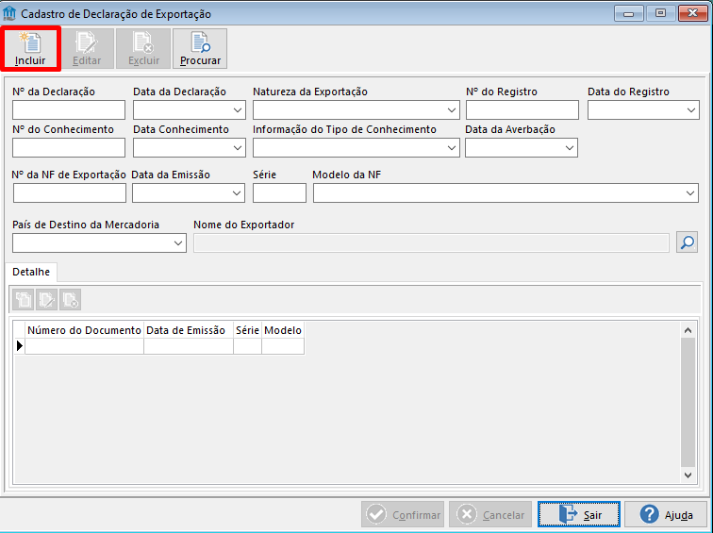Click the grid scrollbar down arrow
This screenshot has width=713, height=533.
[688, 475]
